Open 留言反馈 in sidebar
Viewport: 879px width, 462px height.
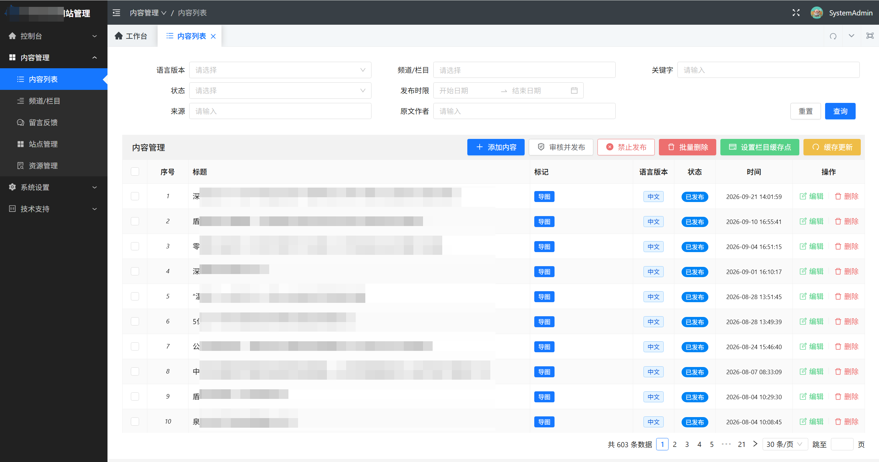(54, 122)
